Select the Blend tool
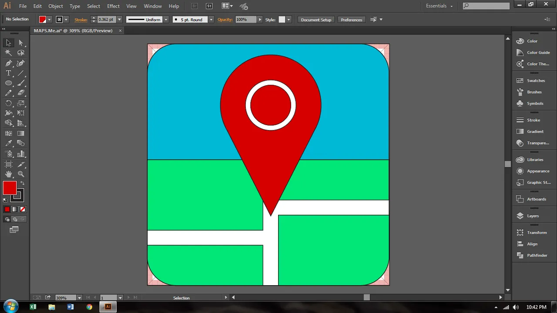This screenshot has height=313, width=557. (21, 143)
